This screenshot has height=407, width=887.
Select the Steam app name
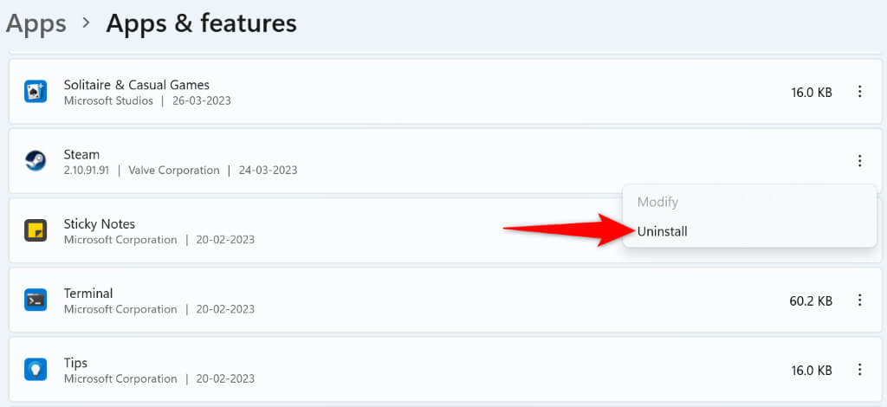point(81,154)
